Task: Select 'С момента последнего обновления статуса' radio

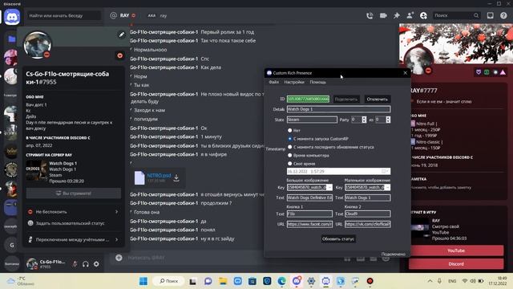Action: (x=289, y=147)
